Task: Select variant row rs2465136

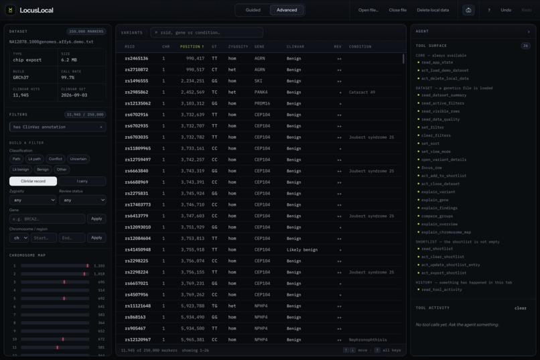Action: click(259, 58)
